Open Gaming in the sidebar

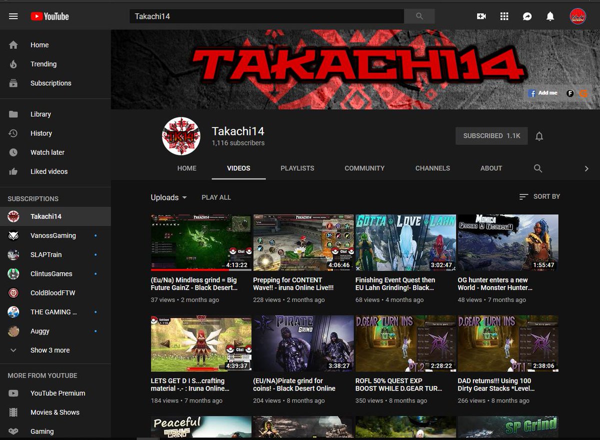click(x=55, y=431)
